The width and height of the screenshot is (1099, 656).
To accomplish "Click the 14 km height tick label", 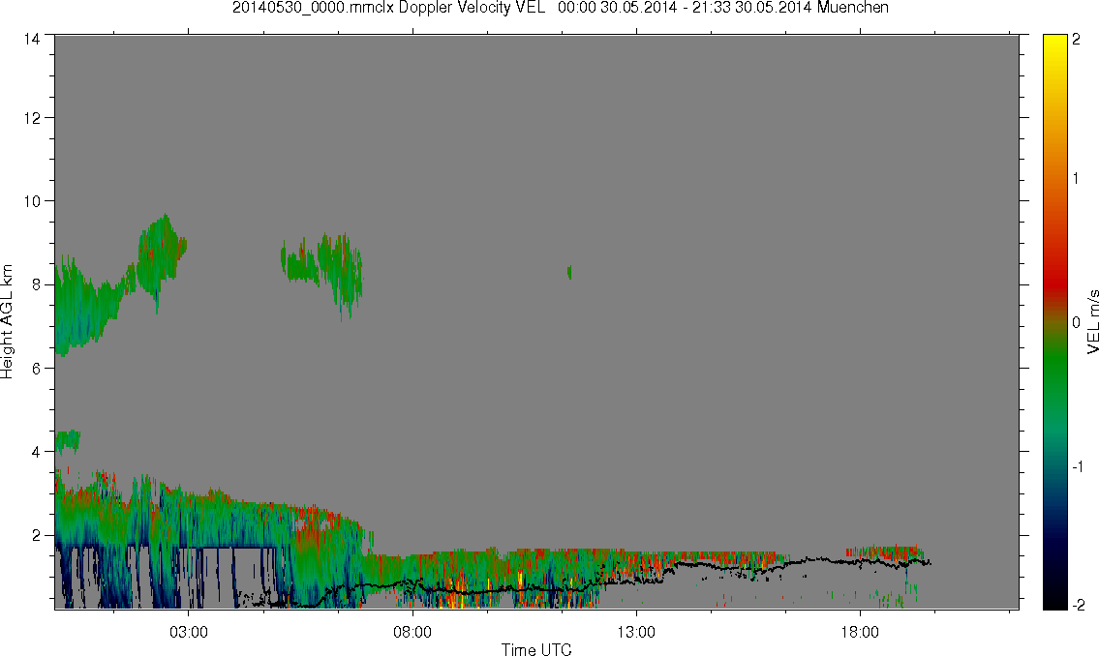I will tap(32, 40).
